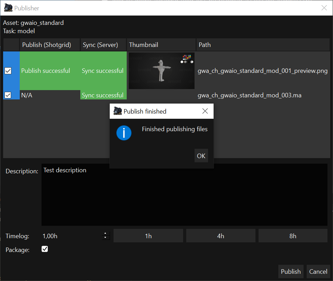Click the Cancel button
Viewport: 333px width, 281px height.
tap(318, 272)
